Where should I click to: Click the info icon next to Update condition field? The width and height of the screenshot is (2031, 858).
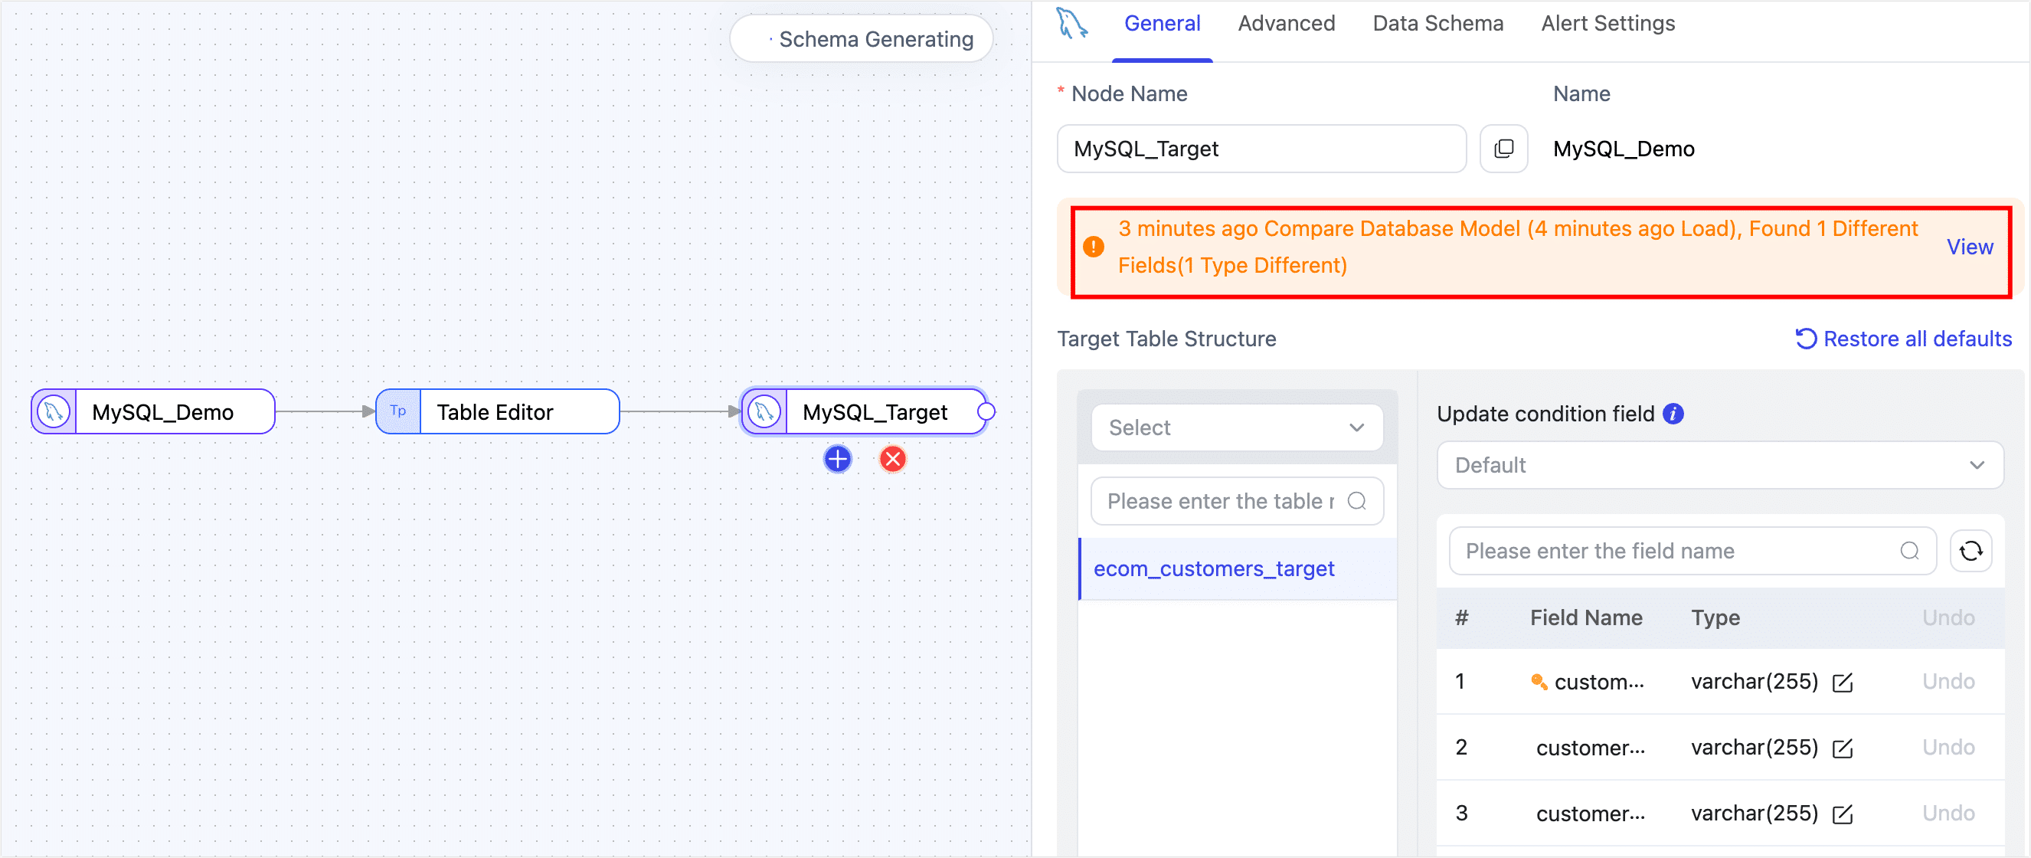pyautogui.click(x=1676, y=413)
